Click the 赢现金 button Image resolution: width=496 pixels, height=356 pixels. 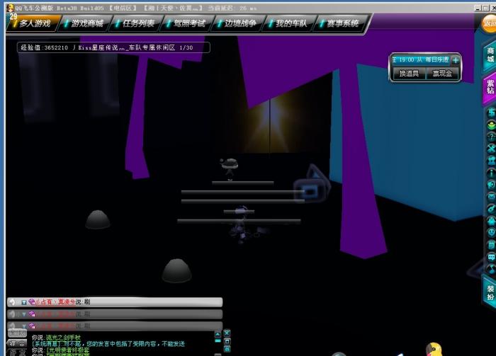442,74
